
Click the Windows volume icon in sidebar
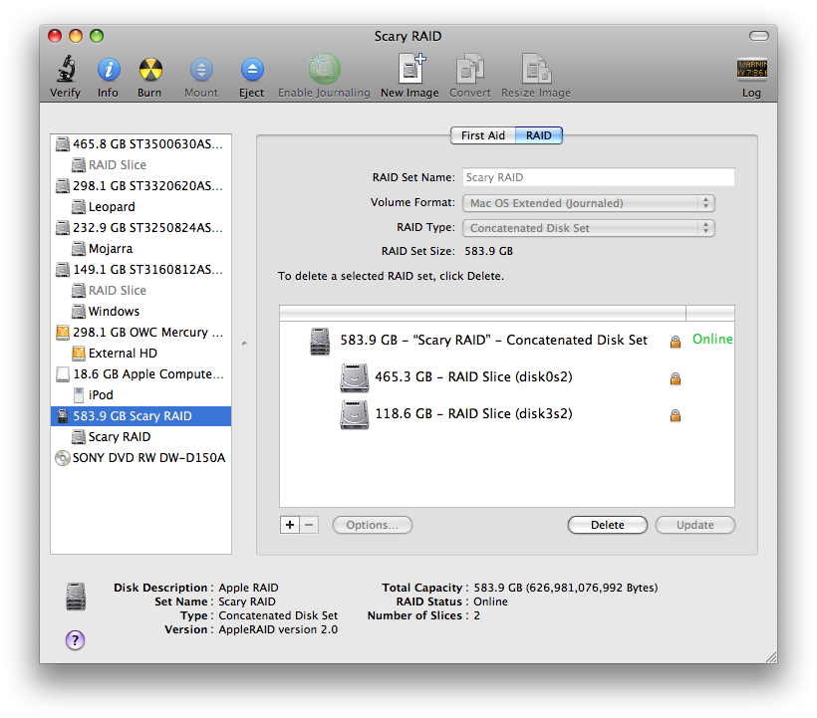78,312
